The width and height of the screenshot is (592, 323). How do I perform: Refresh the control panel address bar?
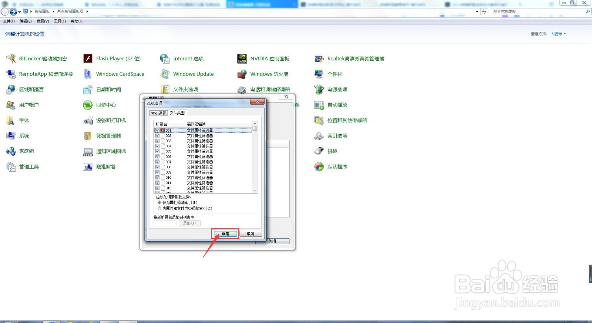click(x=484, y=12)
